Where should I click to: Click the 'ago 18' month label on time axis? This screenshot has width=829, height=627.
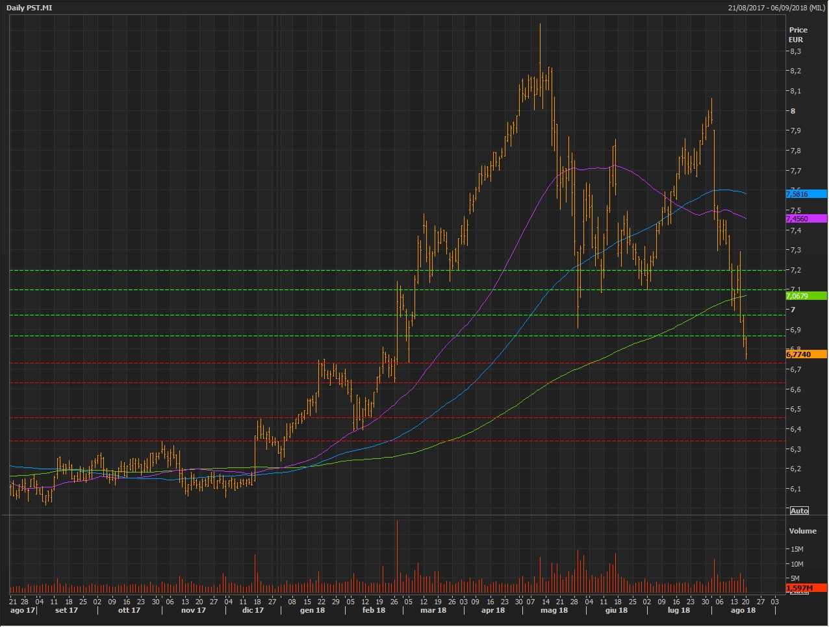pyautogui.click(x=743, y=610)
